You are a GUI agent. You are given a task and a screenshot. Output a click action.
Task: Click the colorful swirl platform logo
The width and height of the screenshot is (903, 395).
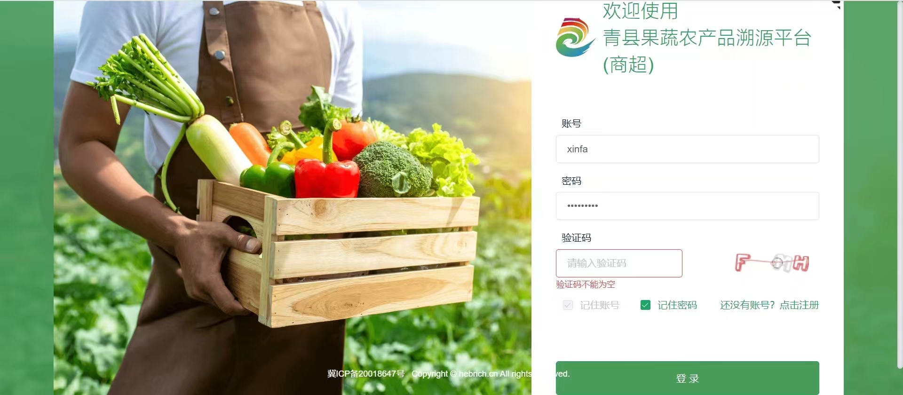click(x=575, y=37)
